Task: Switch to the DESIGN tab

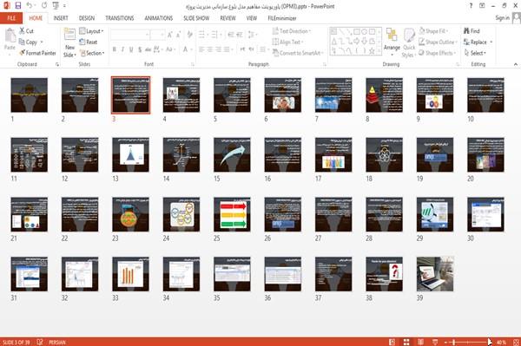Action: click(87, 18)
